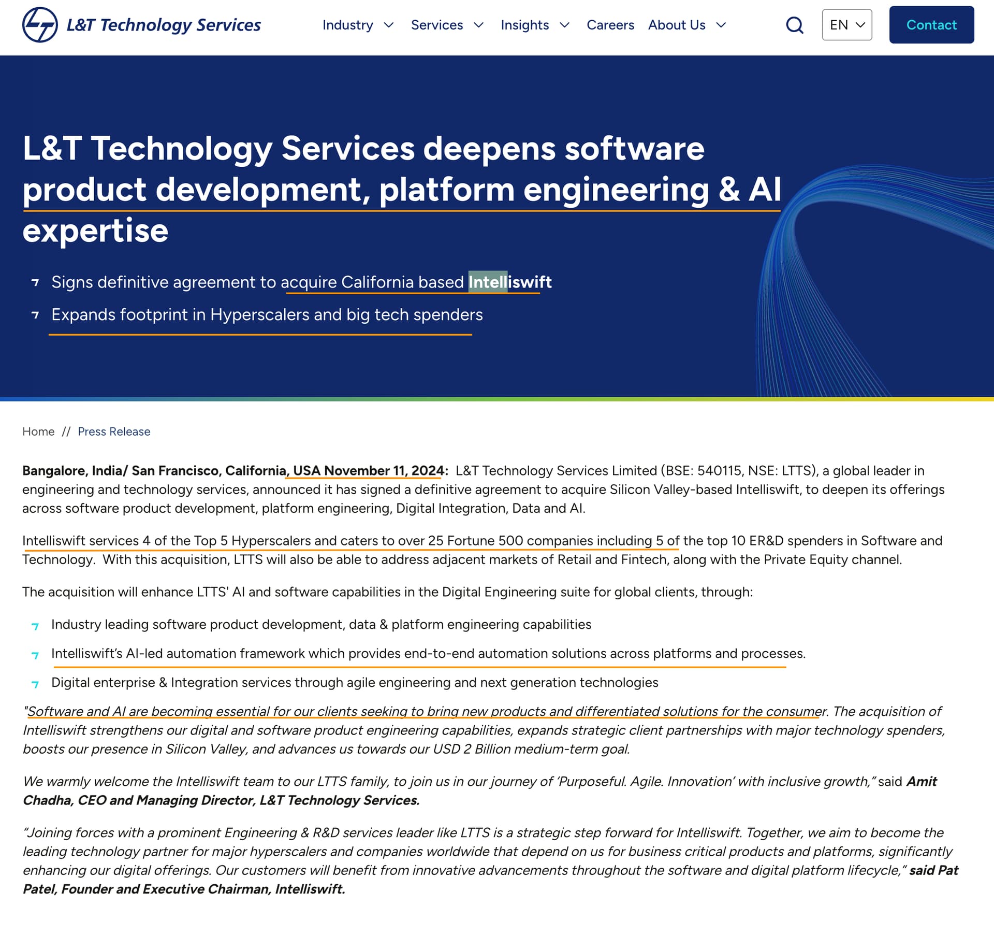
Task: Expand the Insights menu chevron
Action: tap(565, 25)
